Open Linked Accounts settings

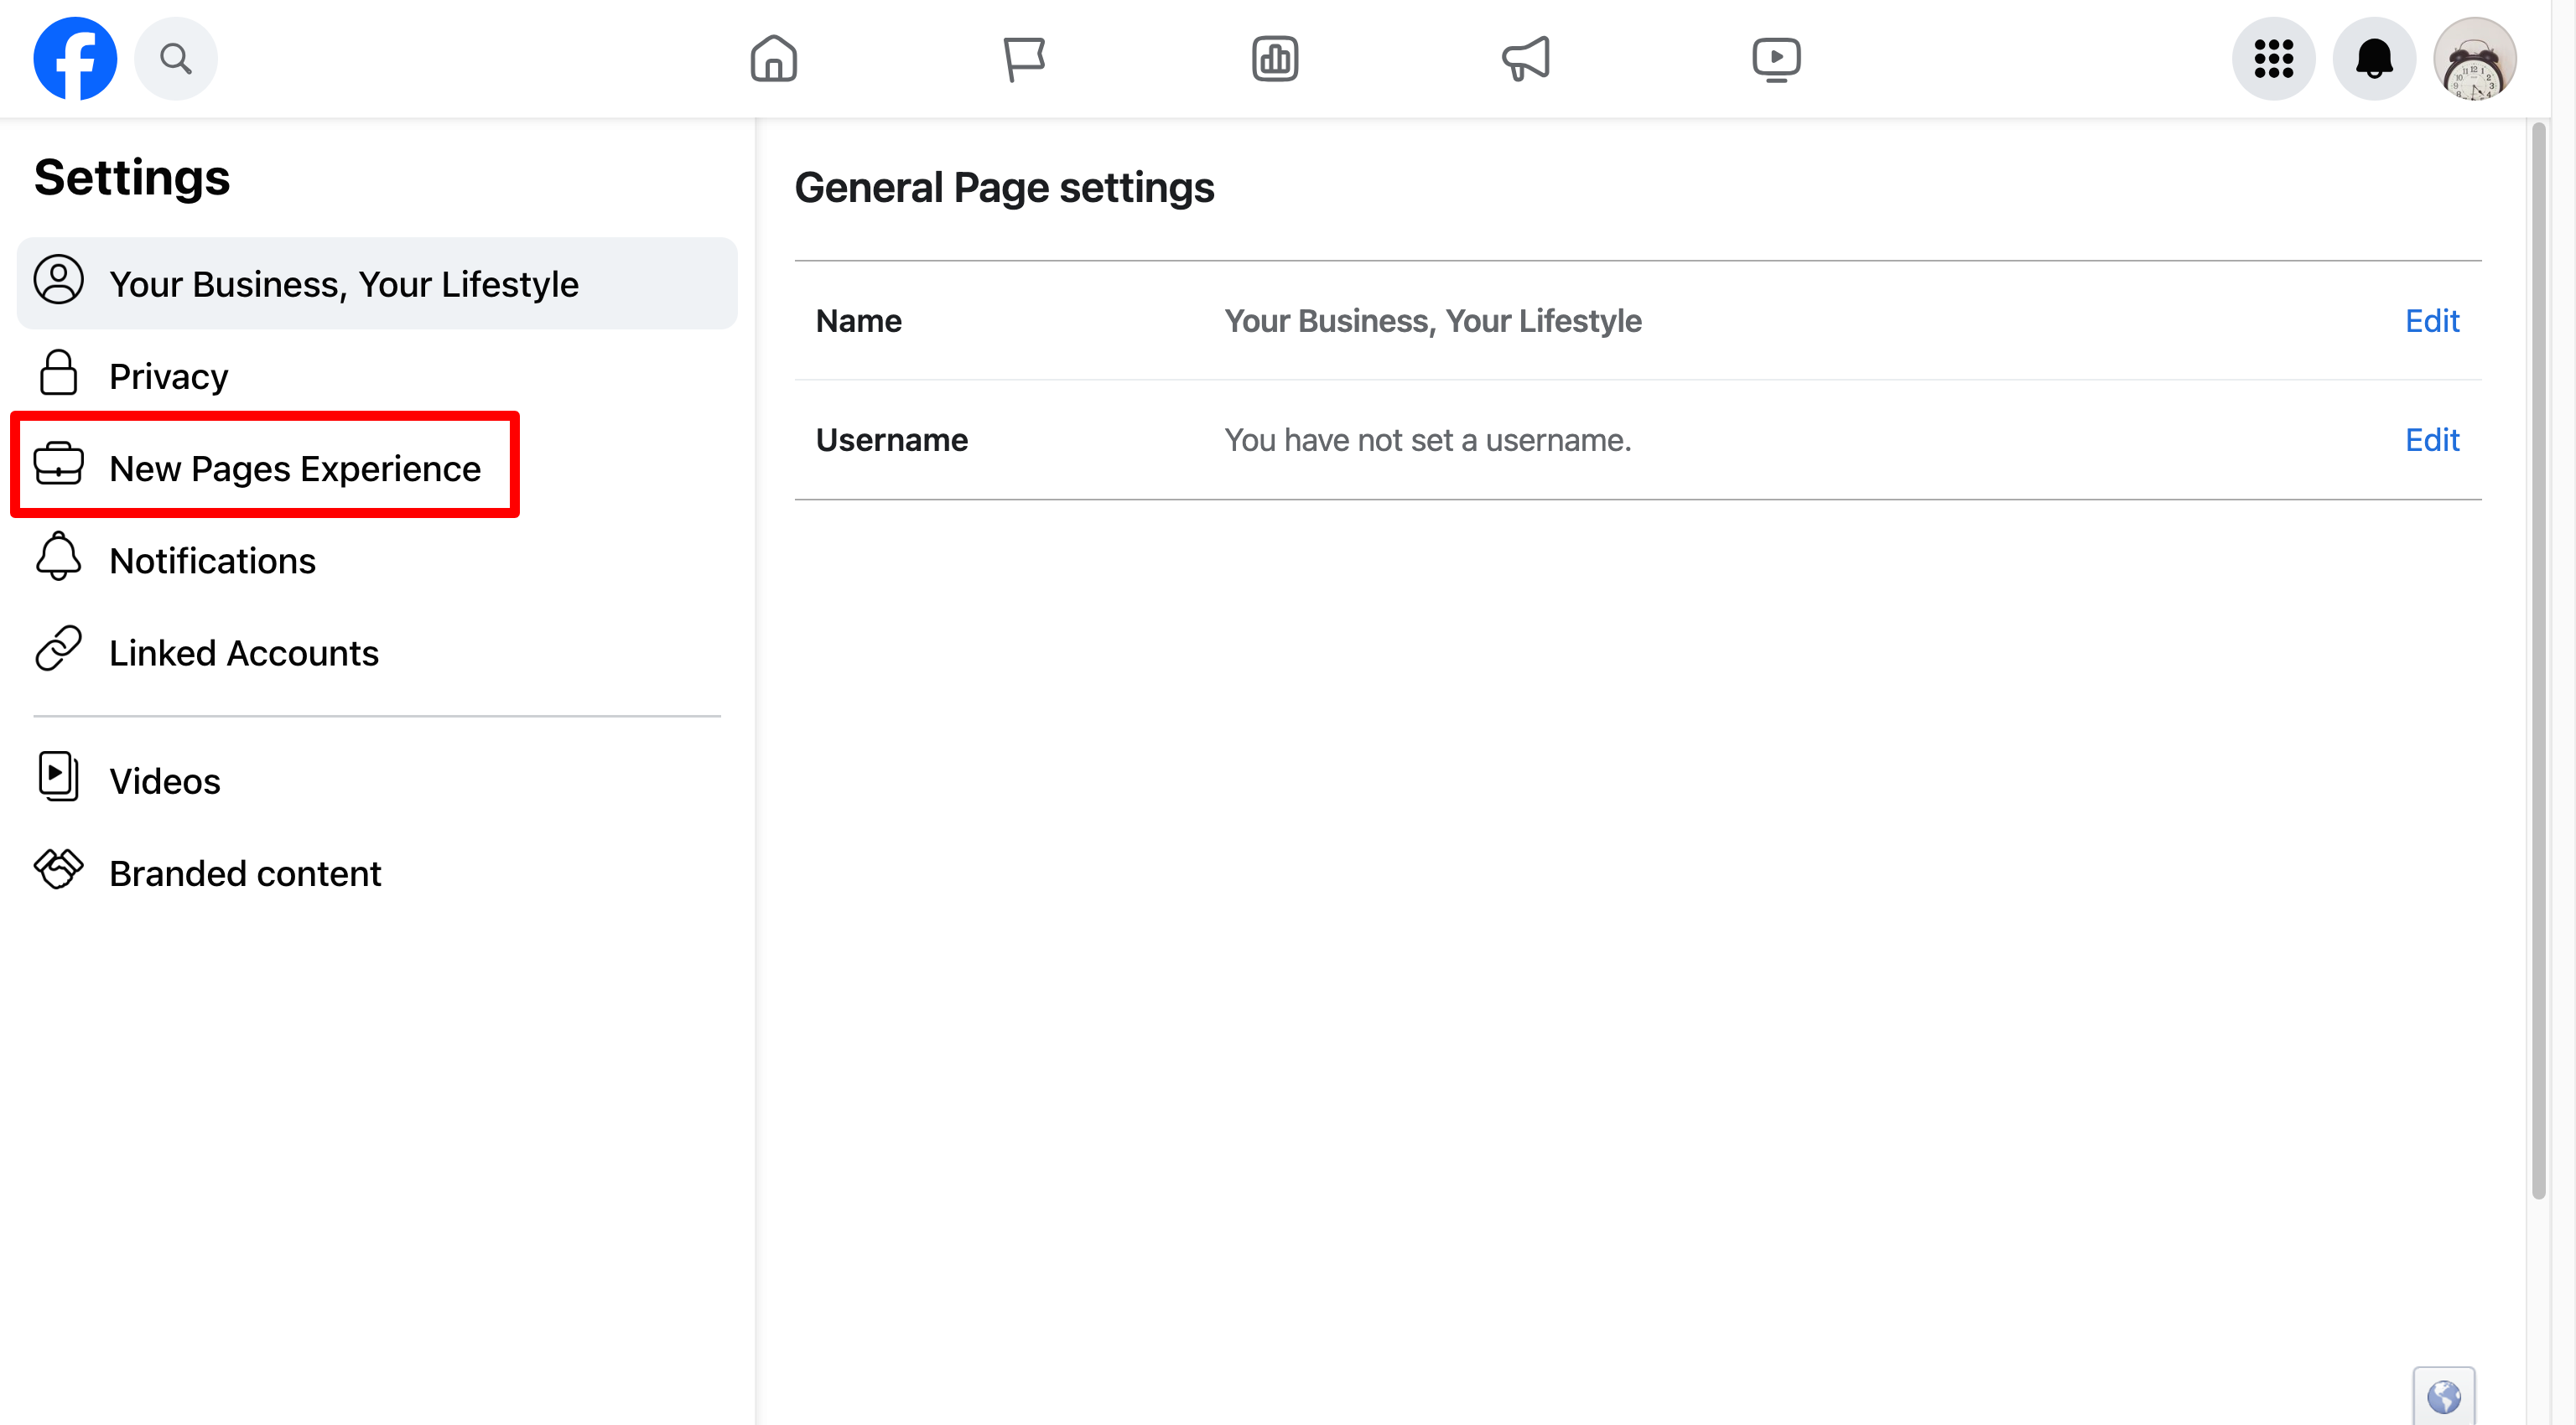[x=243, y=652]
